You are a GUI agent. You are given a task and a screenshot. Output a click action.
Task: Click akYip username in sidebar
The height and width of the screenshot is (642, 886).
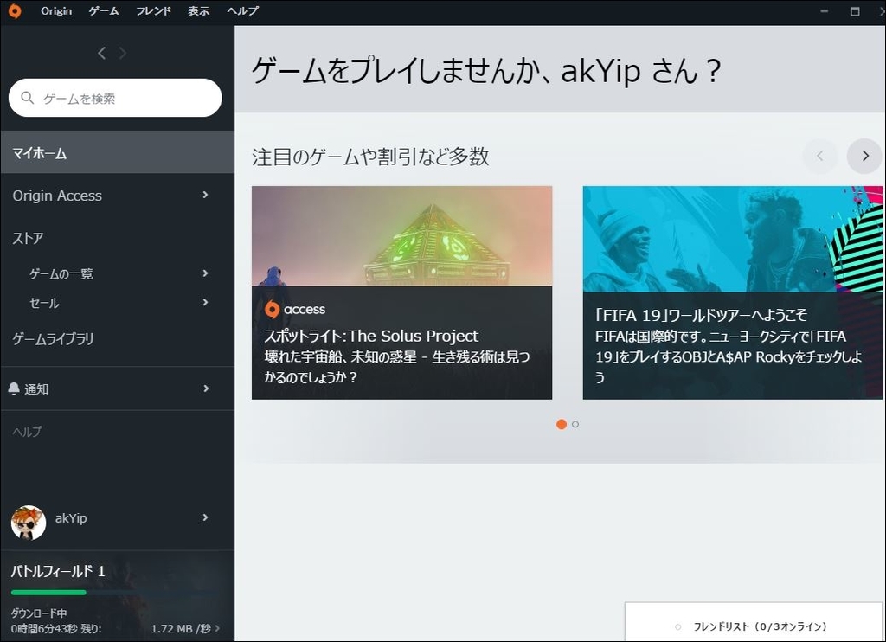pos(71,517)
